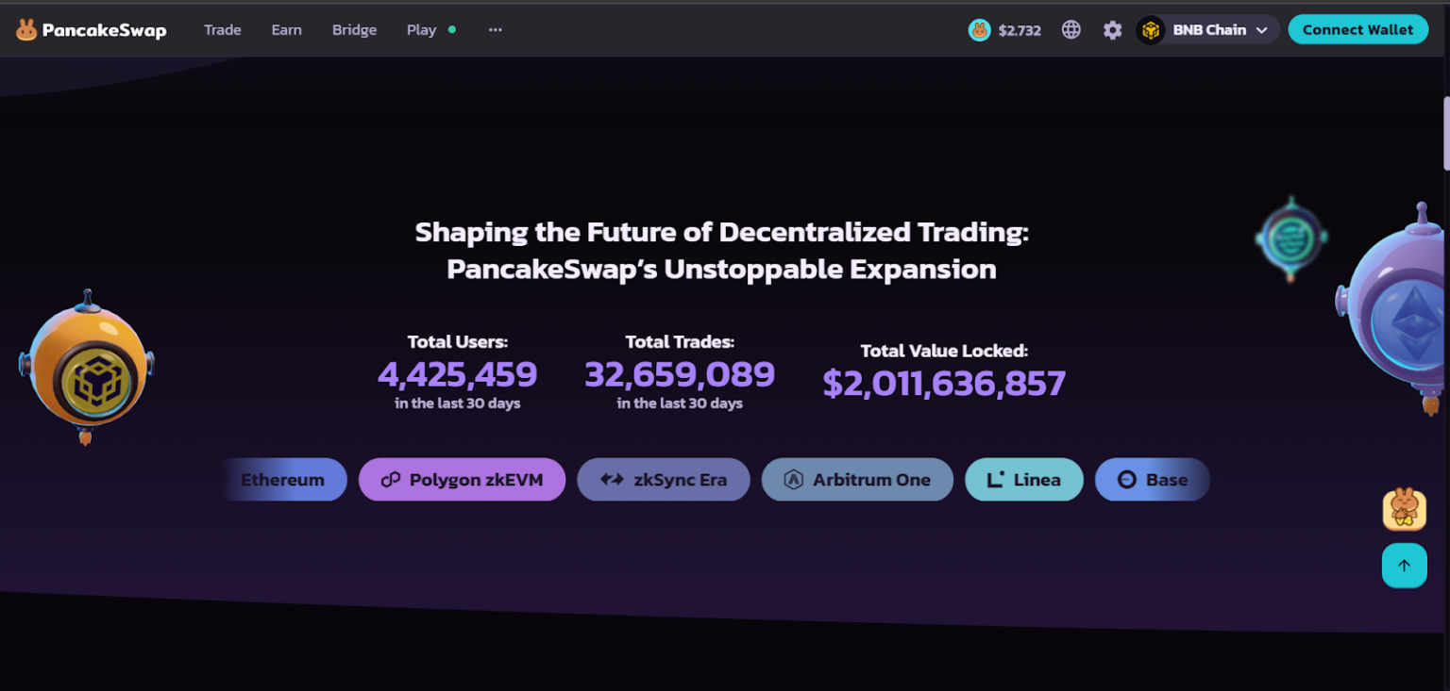
Task: Expand the BNB Chain dropdown
Action: click(x=1260, y=29)
